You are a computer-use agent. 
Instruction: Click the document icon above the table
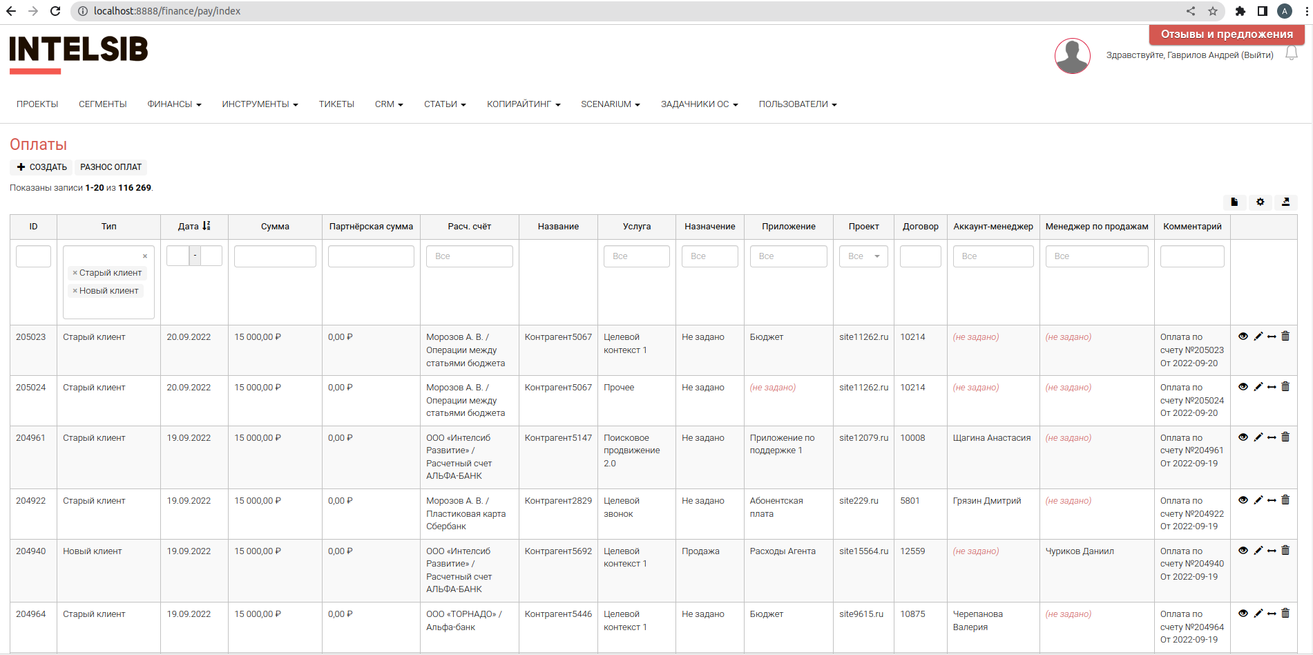pos(1234,202)
